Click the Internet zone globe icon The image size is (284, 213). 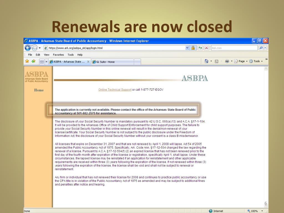[211, 211]
